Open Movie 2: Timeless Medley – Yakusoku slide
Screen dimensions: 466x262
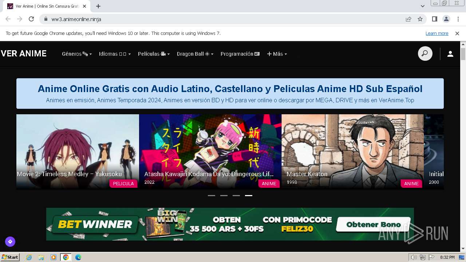[78, 152]
